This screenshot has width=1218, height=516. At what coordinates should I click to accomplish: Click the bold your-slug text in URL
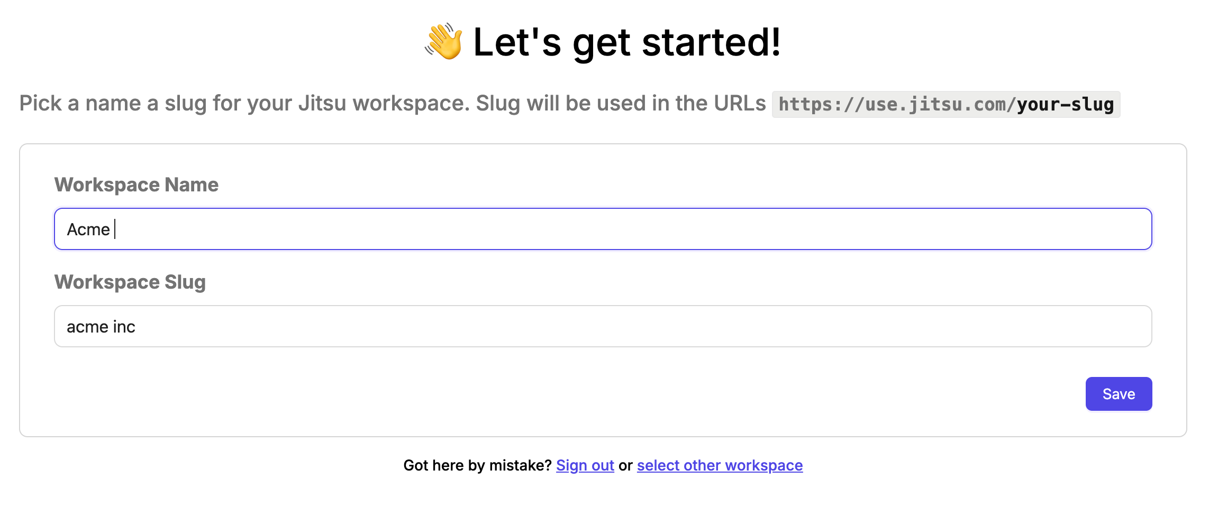[x=1065, y=104]
